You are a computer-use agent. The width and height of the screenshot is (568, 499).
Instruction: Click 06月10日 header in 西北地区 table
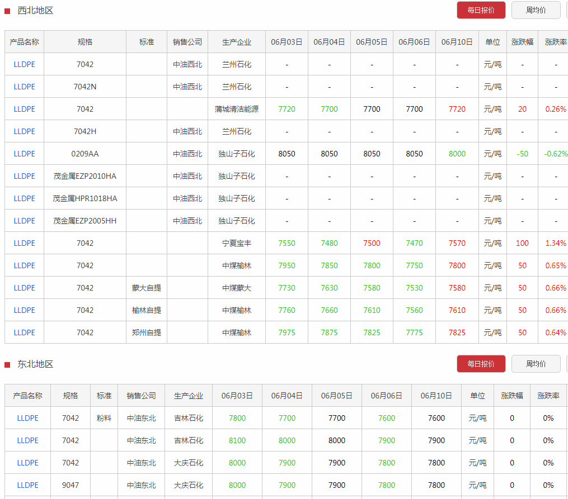pos(457,42)
